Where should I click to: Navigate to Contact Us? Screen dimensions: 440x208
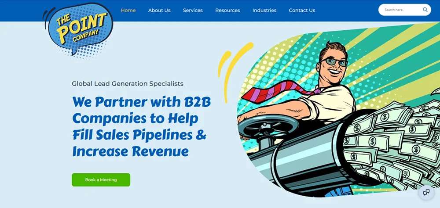coord(302,11)
